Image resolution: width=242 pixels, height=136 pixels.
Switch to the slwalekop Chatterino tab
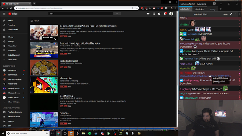200,9
